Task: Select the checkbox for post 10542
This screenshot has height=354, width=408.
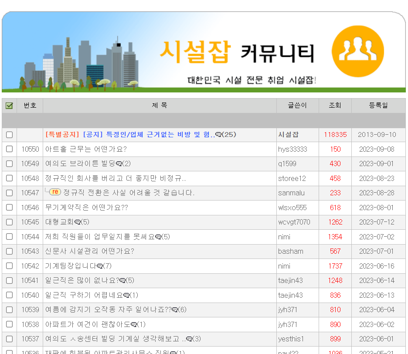Action: click(x=9, y=266)
